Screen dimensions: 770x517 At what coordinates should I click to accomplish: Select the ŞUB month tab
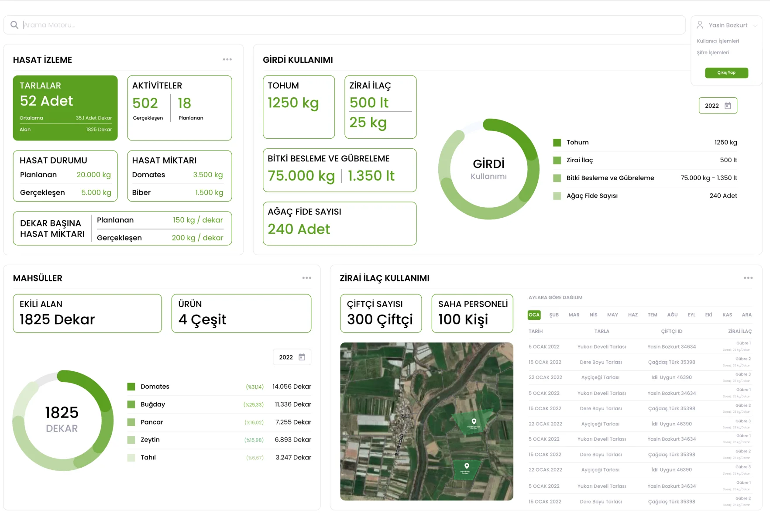(x=554, y=315)
